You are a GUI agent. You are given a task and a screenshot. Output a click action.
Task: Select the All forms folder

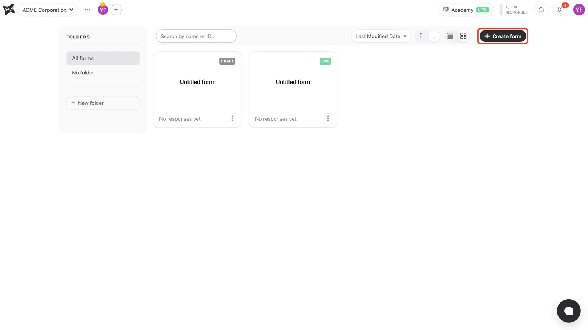pyautogui.click(x=103, y=58)
